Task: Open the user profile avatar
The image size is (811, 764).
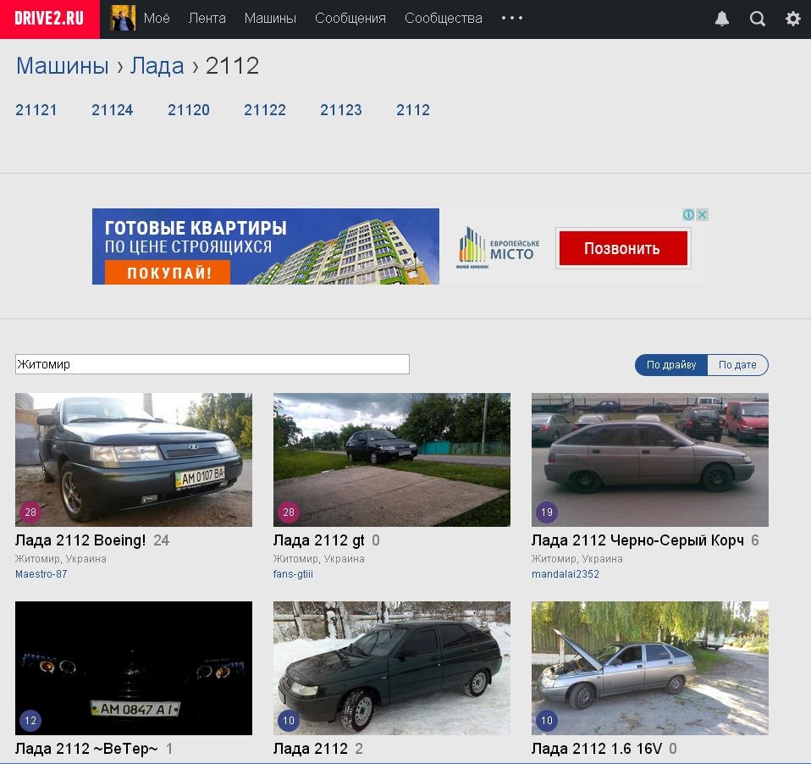Action: [x=124, y=17]
